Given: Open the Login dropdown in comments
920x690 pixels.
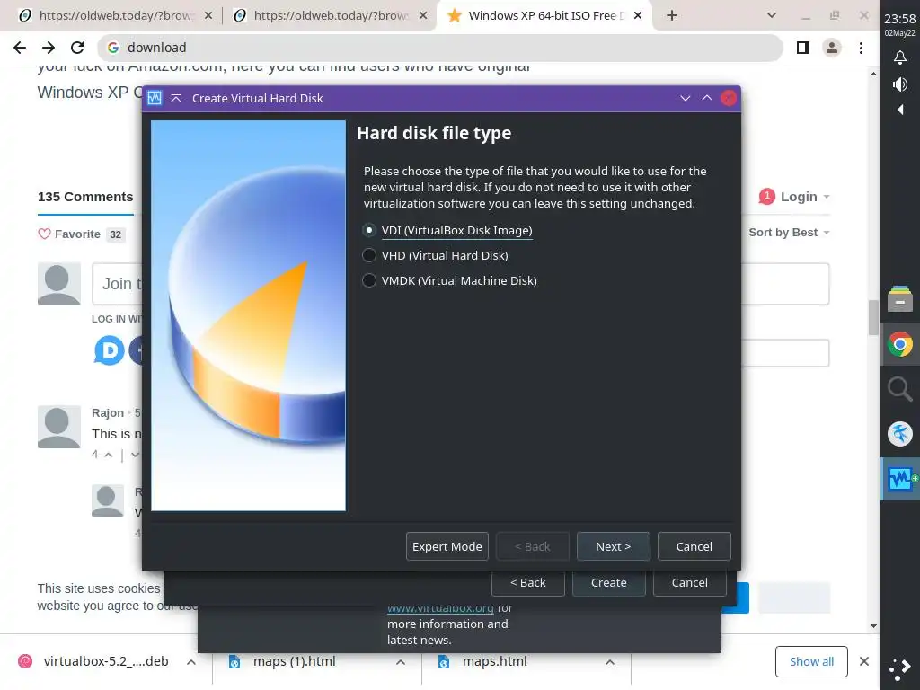Looking at the screenshot, I should point(804,197).
